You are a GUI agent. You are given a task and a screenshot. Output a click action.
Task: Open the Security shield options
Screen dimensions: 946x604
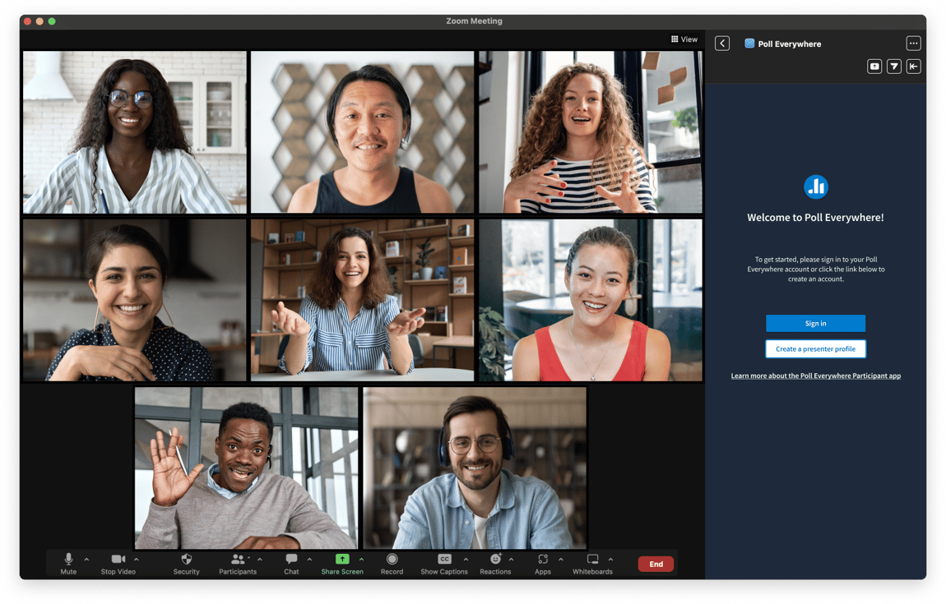187,560
